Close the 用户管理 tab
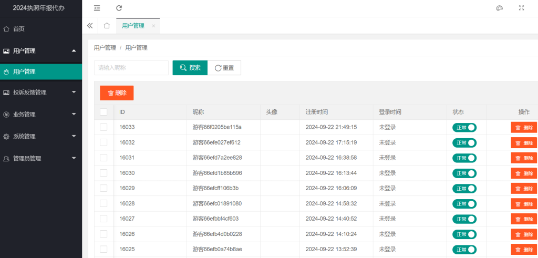The height and width of the screenshot is (258, 538). tap(153, 26)
